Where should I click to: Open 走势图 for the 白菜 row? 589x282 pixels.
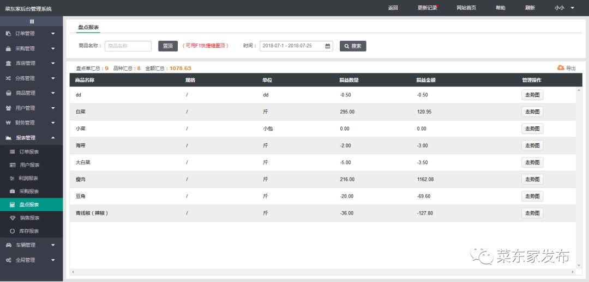point(532,112)
